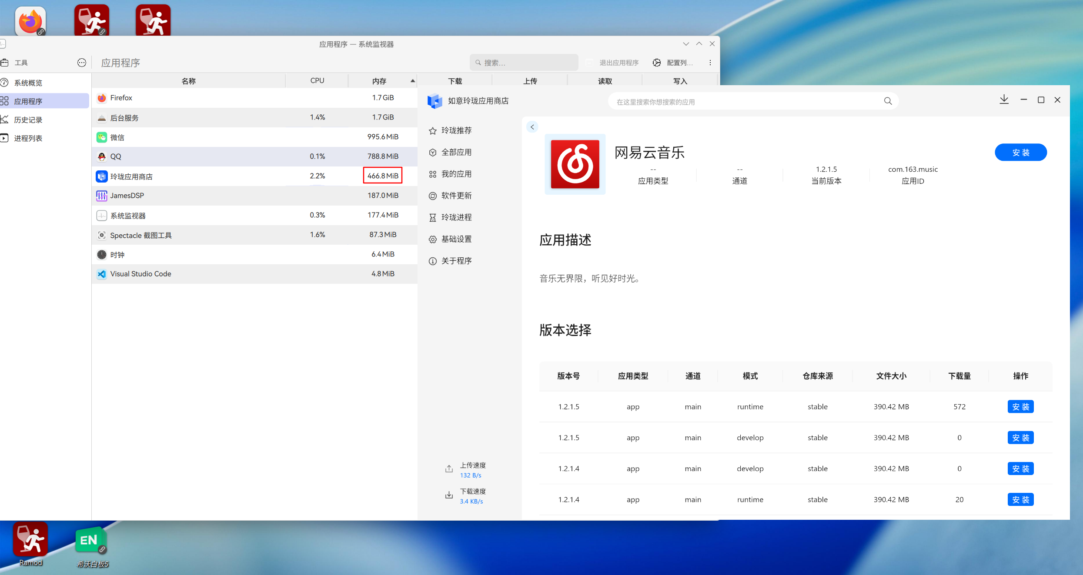Click the com.163.music app ID text
Image resolution: width=1083 pixels, height=575 pixels.
(913, 169)
